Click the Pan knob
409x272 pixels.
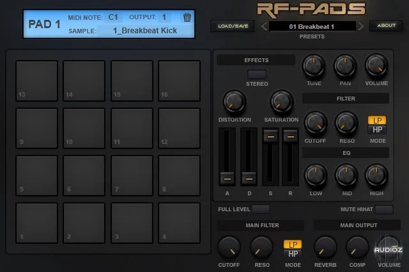coord(345,66)
